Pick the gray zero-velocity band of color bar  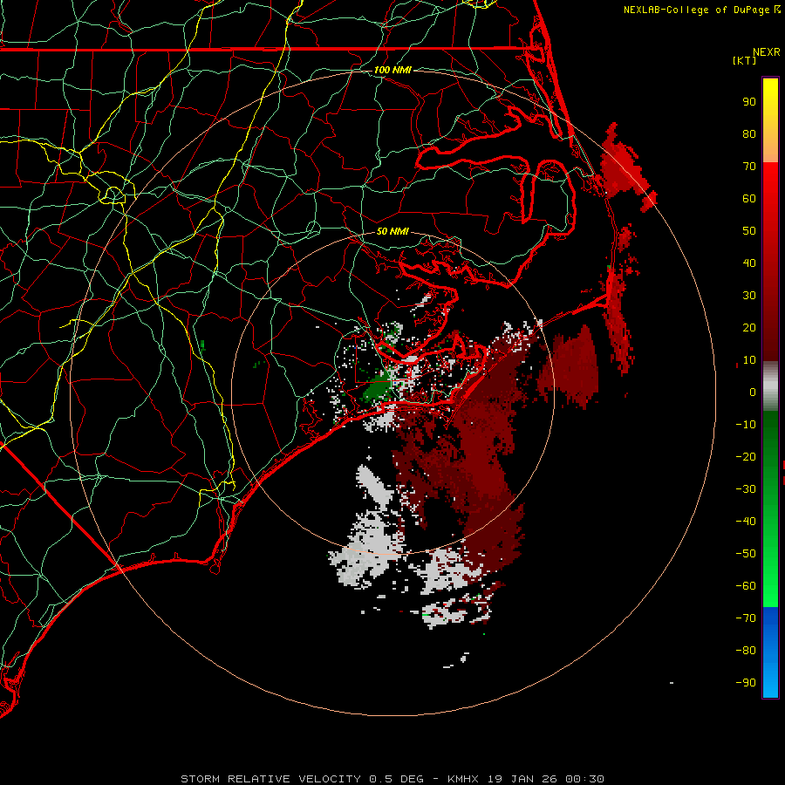[x=770, y=386]
